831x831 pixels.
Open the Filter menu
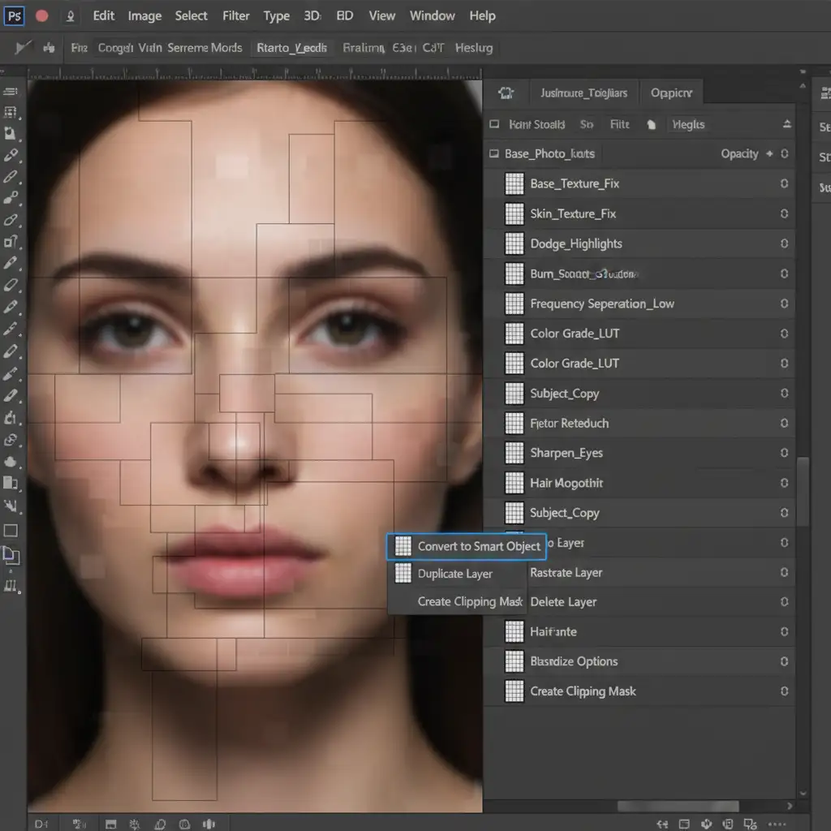coord(236,15)
